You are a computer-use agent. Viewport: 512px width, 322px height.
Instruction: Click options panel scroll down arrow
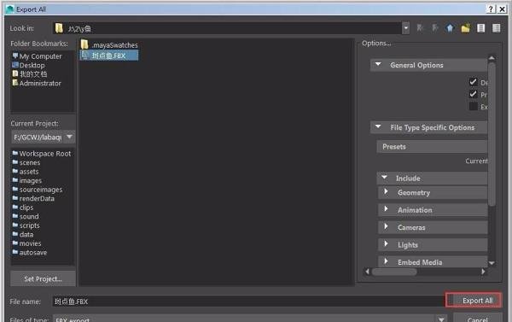pos(492,263)
